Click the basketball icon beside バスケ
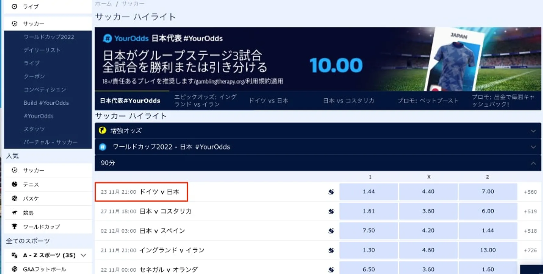Image resolution: width=543 pixels, height=274 pixels. [14, 198]
